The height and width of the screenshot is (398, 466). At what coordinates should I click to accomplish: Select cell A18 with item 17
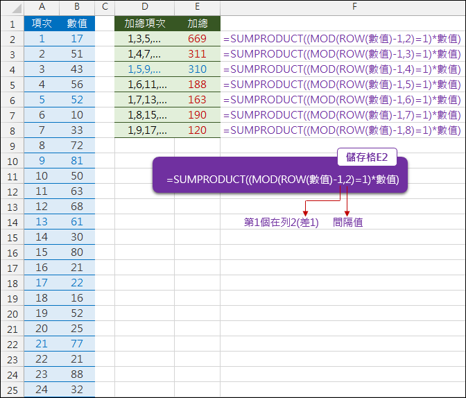coord(42,283)
